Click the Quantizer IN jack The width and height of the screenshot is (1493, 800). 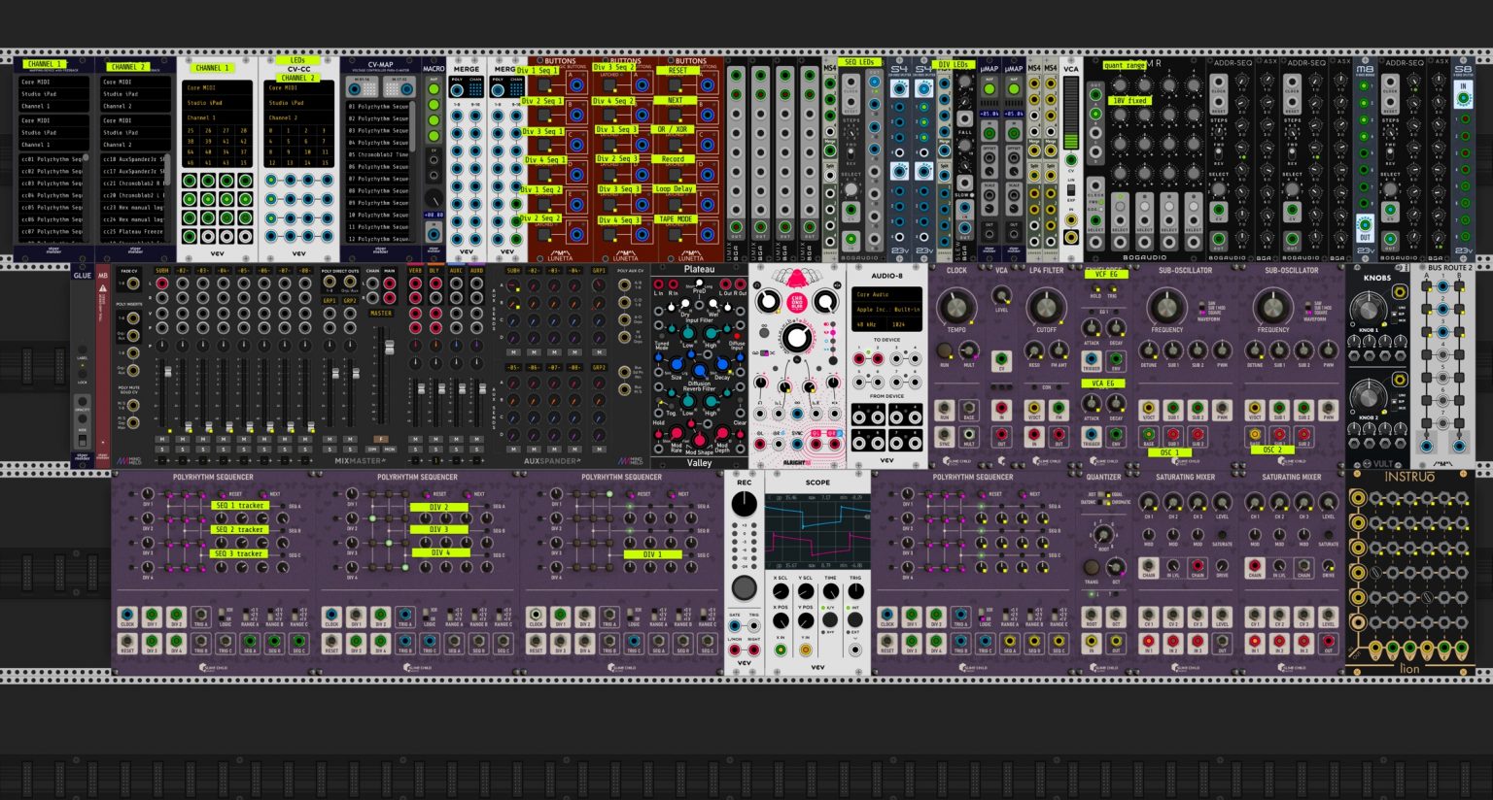pyautogui.click(x=1092, y=642)
